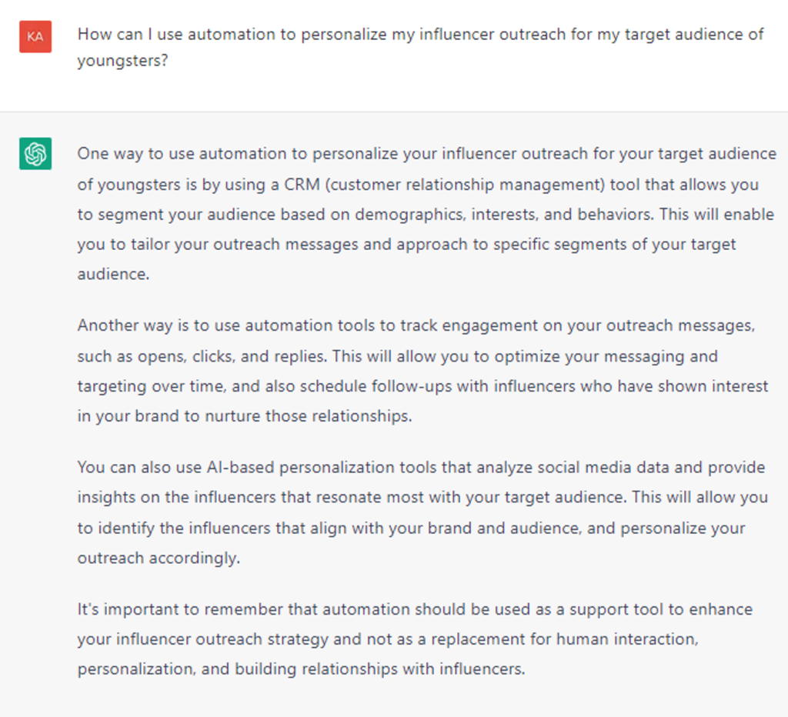Click "outreach accordingly." ending the third paragraph

click(159, 559)
